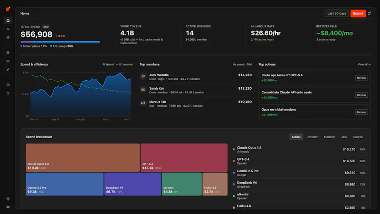
Task: Switch breakdown to the Member tab
Action: (329, 137)
